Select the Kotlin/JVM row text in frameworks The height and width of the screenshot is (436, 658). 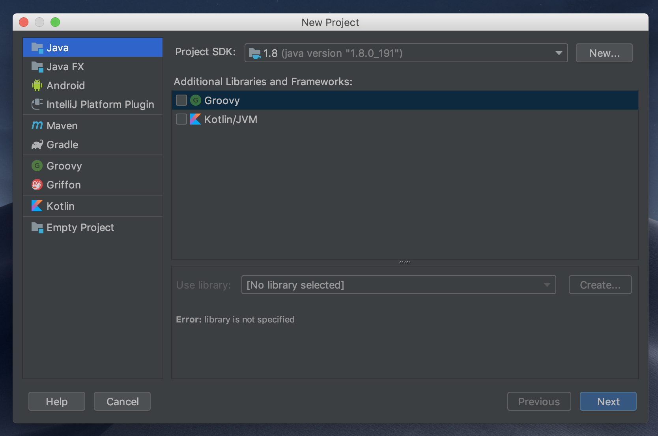coord(231,119)
